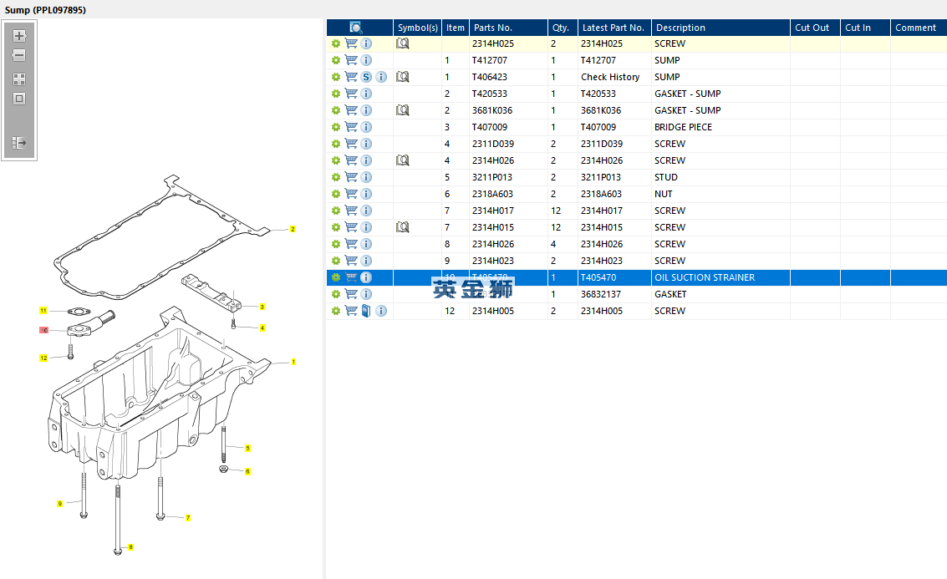This screenshot has width=947, height=579.
Task: Click the search icon in the table header
Action: point(356,28)
